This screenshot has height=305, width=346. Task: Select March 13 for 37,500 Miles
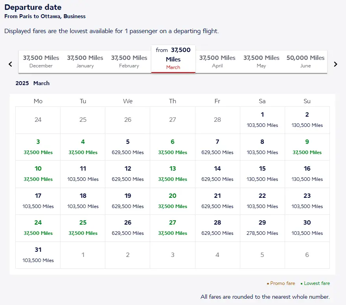[x=173, y=174]
